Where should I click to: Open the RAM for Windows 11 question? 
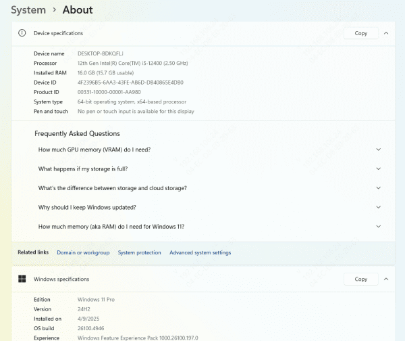[111, 227]
